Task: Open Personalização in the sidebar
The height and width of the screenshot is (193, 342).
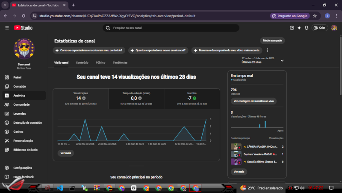Action: pyautogui.click(x=23, y=140)
